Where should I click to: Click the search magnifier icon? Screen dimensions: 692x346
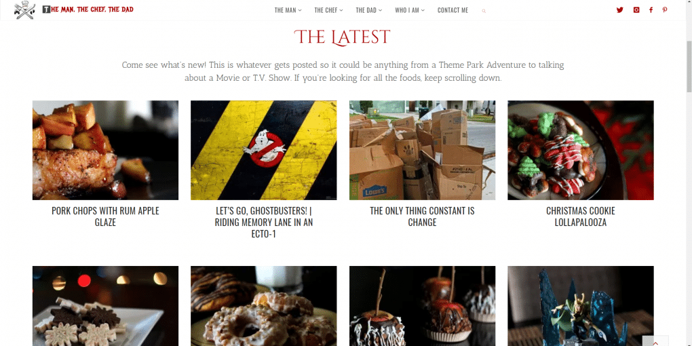[484, 11]
